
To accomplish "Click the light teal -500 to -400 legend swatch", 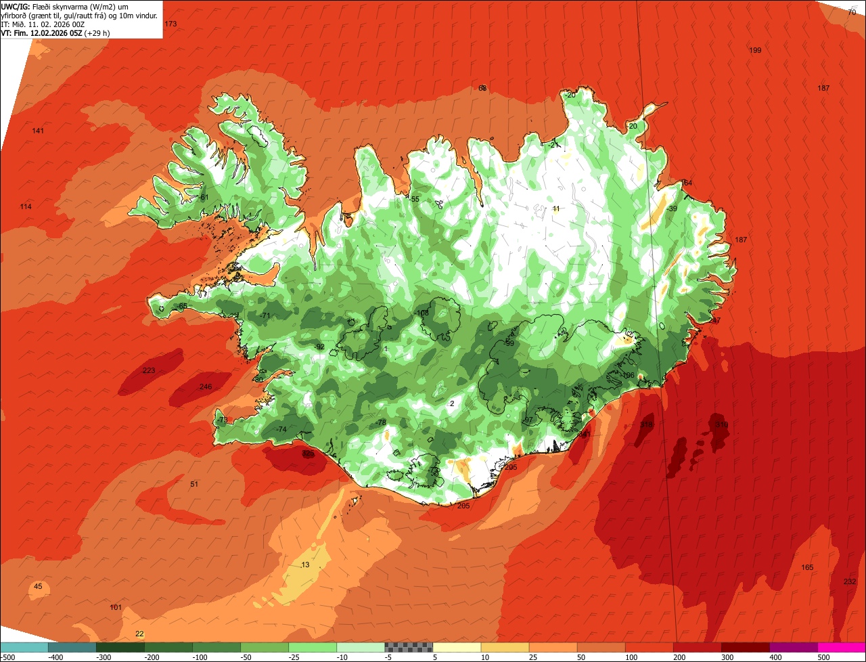I will (24, 647).
